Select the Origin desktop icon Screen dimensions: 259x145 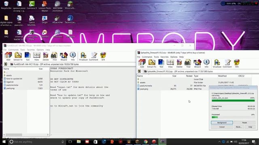[45, 19]
